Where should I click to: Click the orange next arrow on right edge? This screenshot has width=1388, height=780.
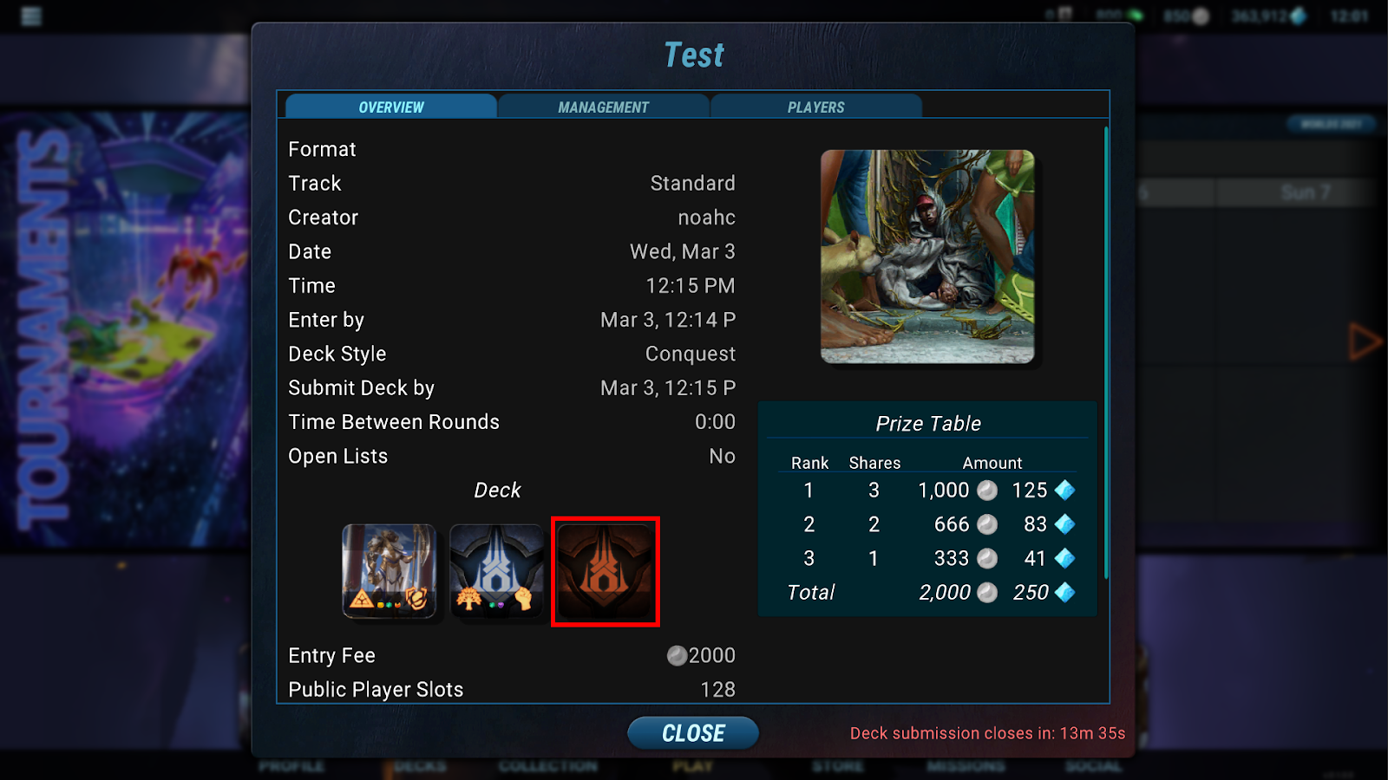click(x=1365, y=341)
